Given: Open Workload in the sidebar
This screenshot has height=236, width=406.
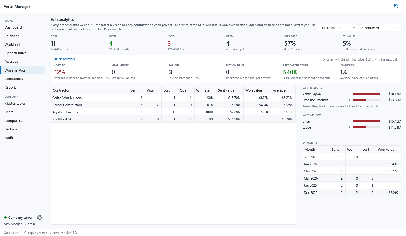Looking at the screenshot, I should coord(23,44).
